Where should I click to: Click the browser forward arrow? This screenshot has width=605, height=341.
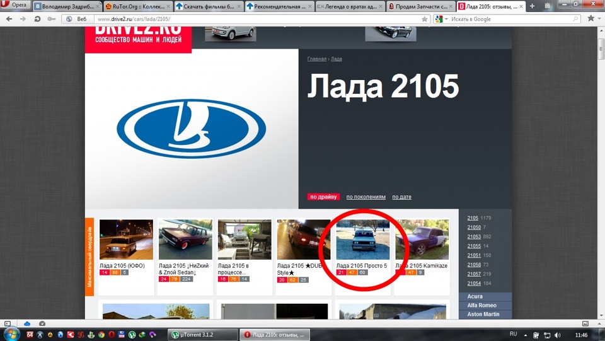(x=23, y=19)
